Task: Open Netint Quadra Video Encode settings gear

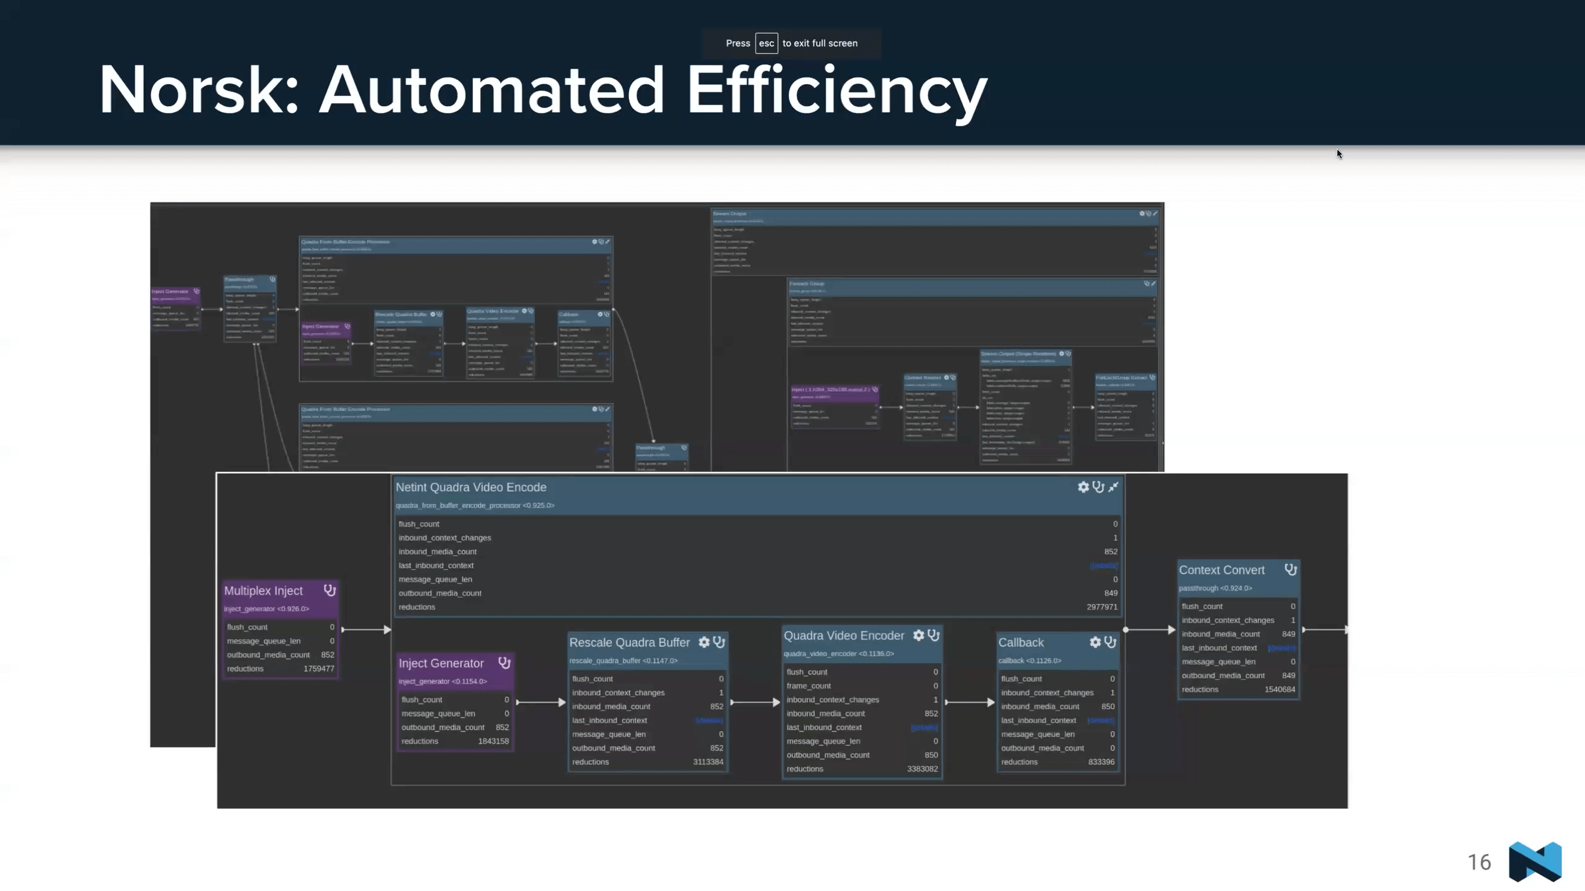Action: pos(1083,487)
